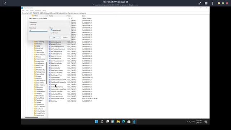Toggle fullscreen in the VM viewer header
231x130 pixels.
pyautogui.click(x=200, y=3)
